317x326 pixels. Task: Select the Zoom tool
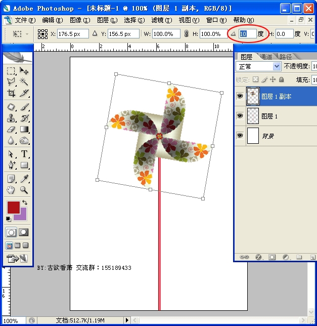tap(24, 190)
